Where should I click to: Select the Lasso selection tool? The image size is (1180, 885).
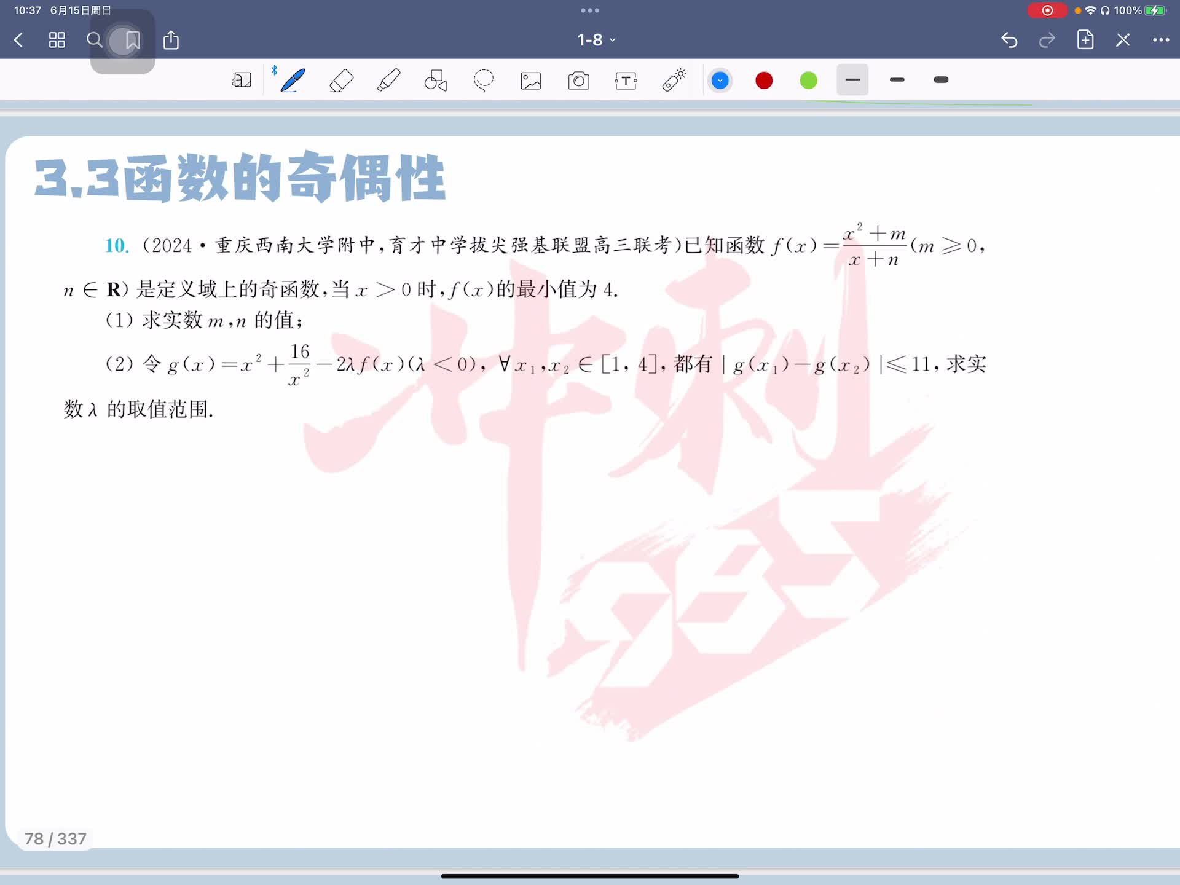point(484,81)
